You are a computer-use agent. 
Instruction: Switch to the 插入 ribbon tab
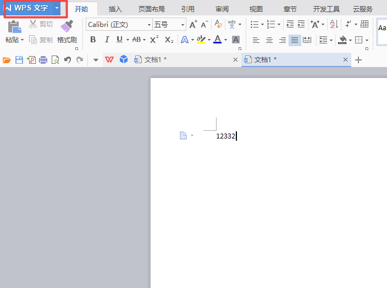pyautogui.click(x=115, y=9)
